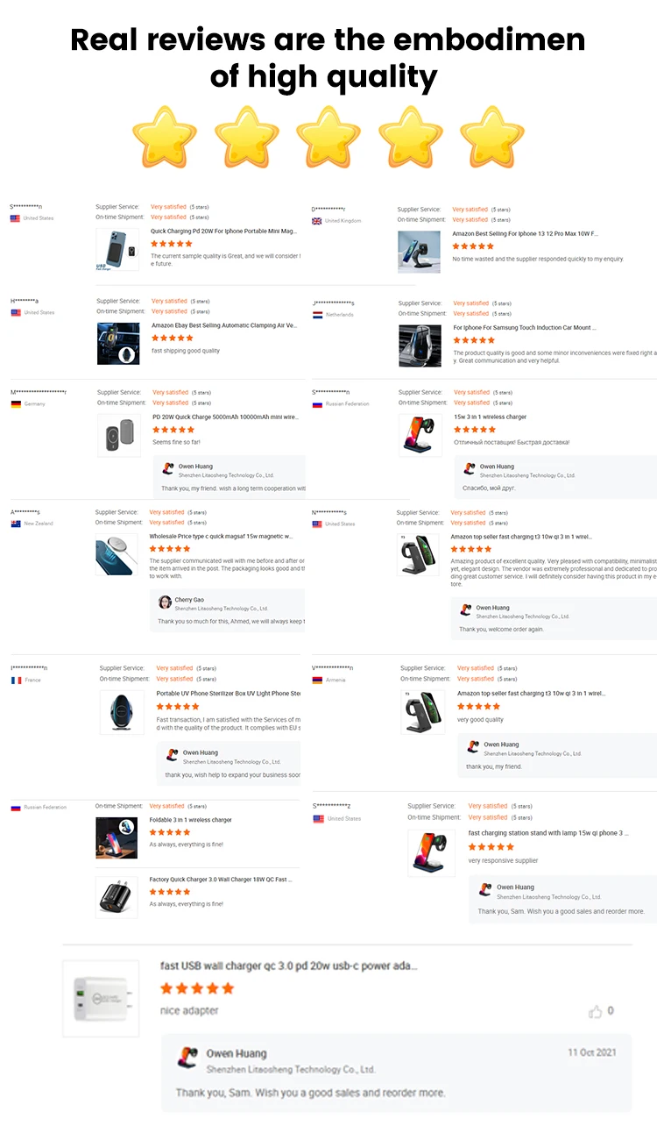The image size is (657, 1133).
Task: Click the France flag icon
Action: 16,680
